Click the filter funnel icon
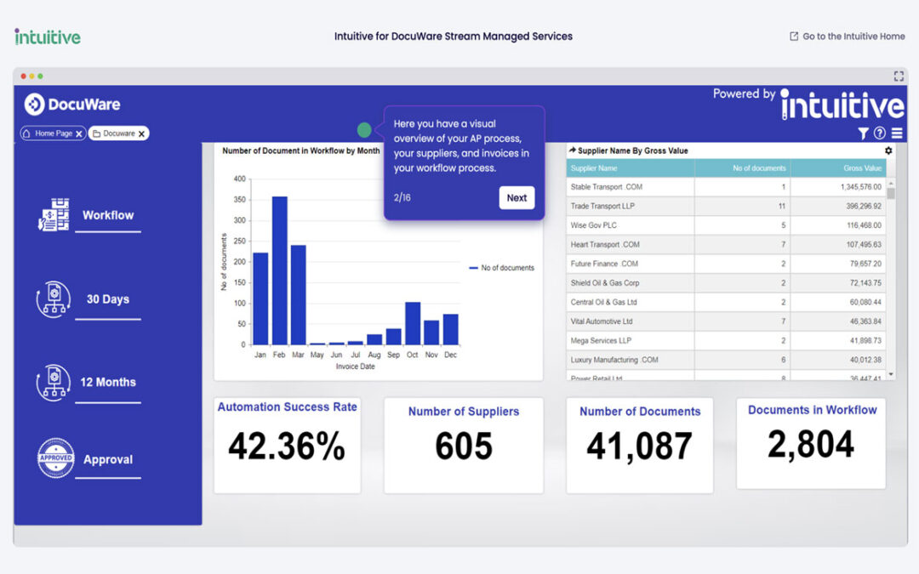 click(863, 134)
